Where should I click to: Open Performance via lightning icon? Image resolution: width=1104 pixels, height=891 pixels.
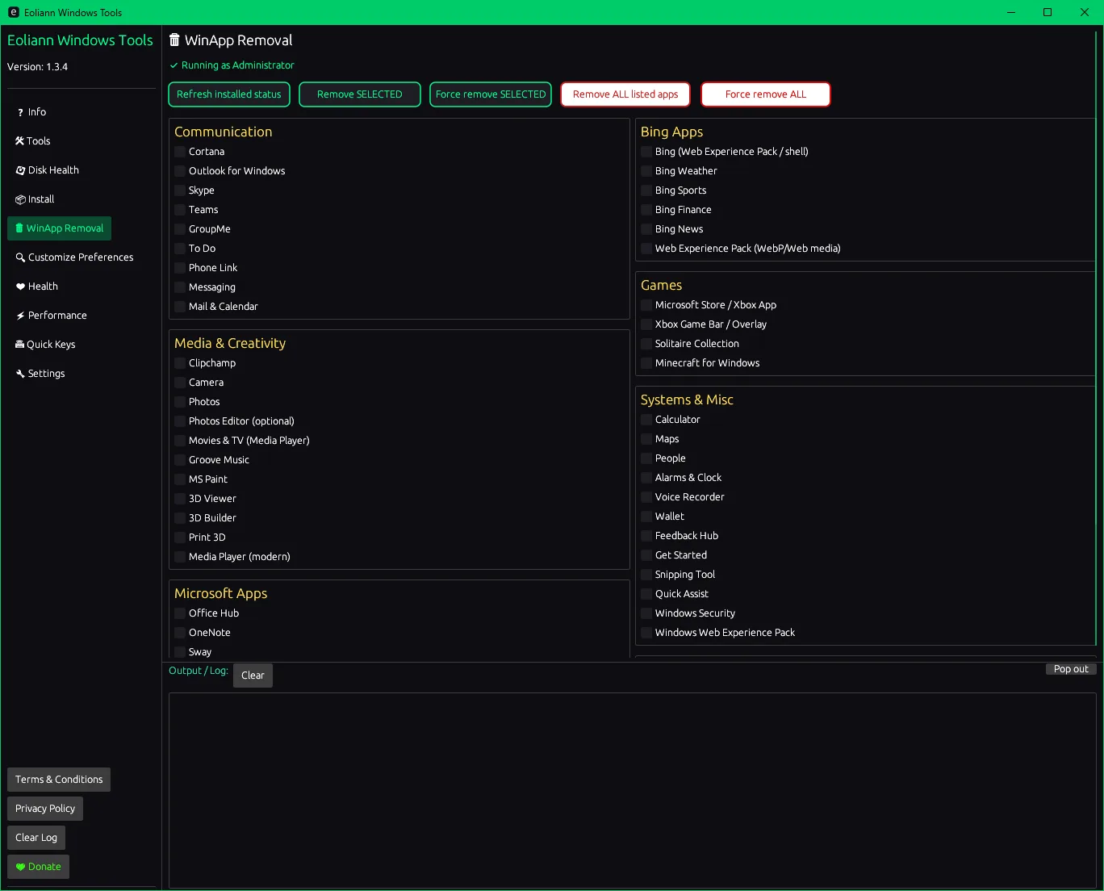pos(20,316)
